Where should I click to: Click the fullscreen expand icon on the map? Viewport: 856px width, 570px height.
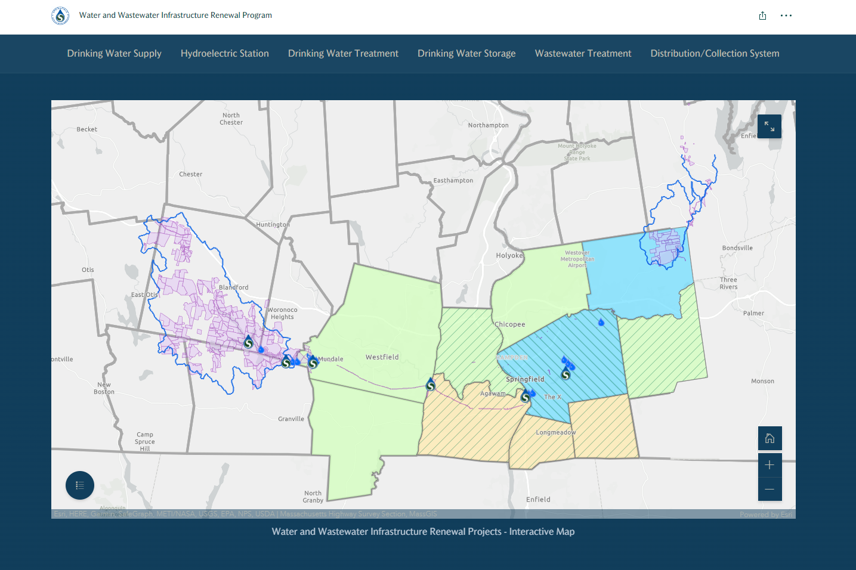click(x=769, y=126)
